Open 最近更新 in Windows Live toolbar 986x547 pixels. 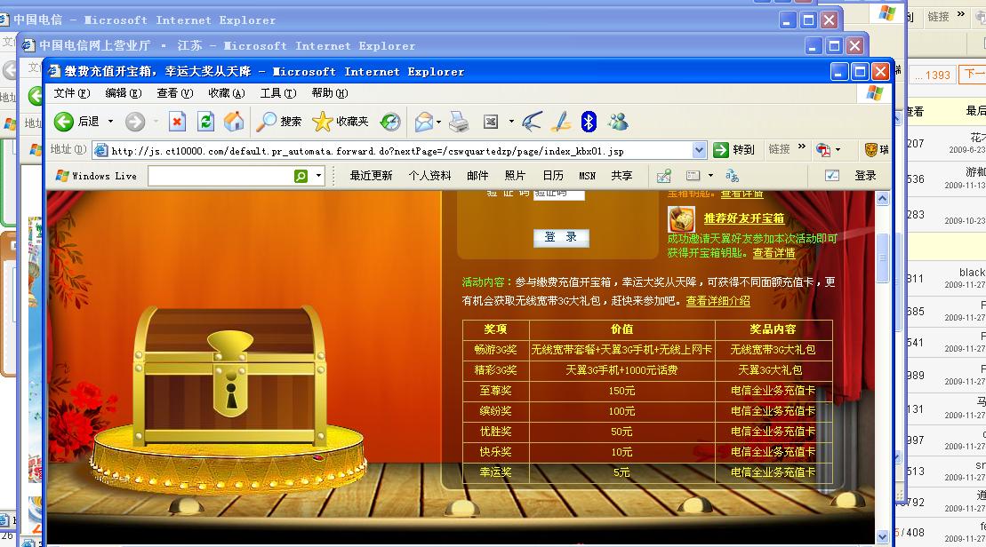pyautogui.click(x=371, y=176)
